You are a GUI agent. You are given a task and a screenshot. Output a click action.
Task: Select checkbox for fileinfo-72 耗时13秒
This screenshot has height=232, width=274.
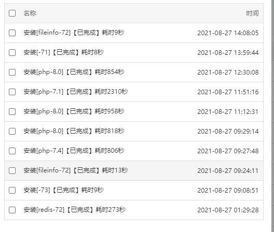(x=12, y=171)
